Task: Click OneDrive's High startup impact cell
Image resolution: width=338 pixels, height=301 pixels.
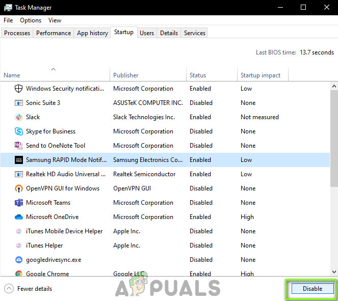Action: pos(247,217)
